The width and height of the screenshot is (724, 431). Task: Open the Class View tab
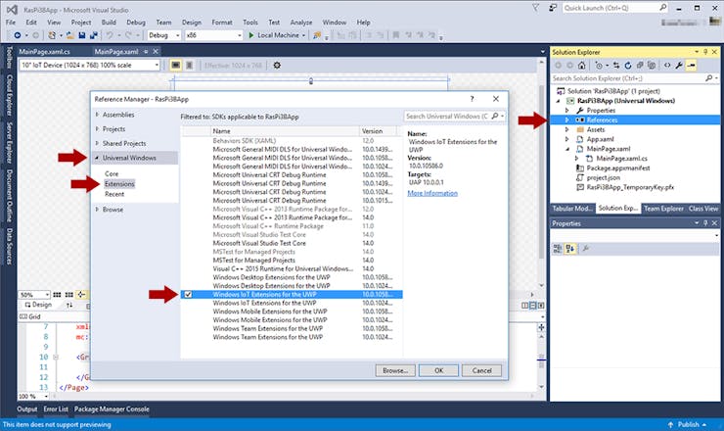click(x=703, y=209)
